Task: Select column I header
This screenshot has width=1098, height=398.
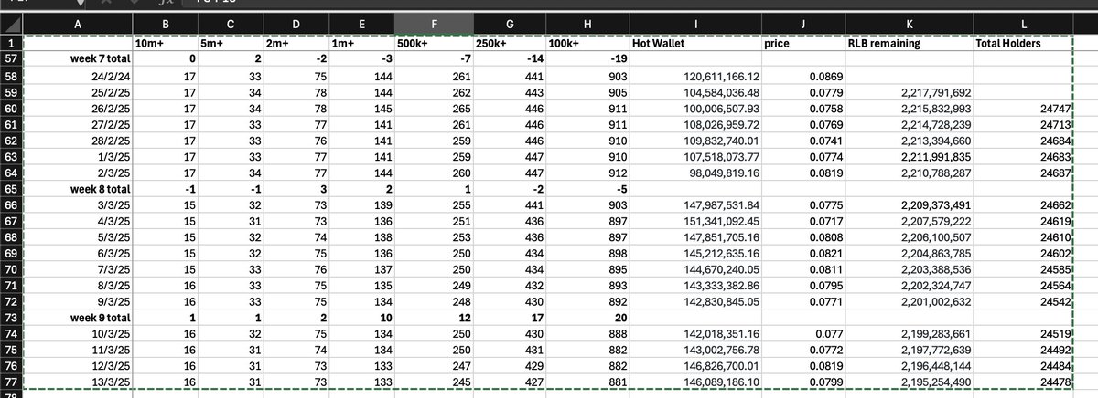Action: coord(694,23)
